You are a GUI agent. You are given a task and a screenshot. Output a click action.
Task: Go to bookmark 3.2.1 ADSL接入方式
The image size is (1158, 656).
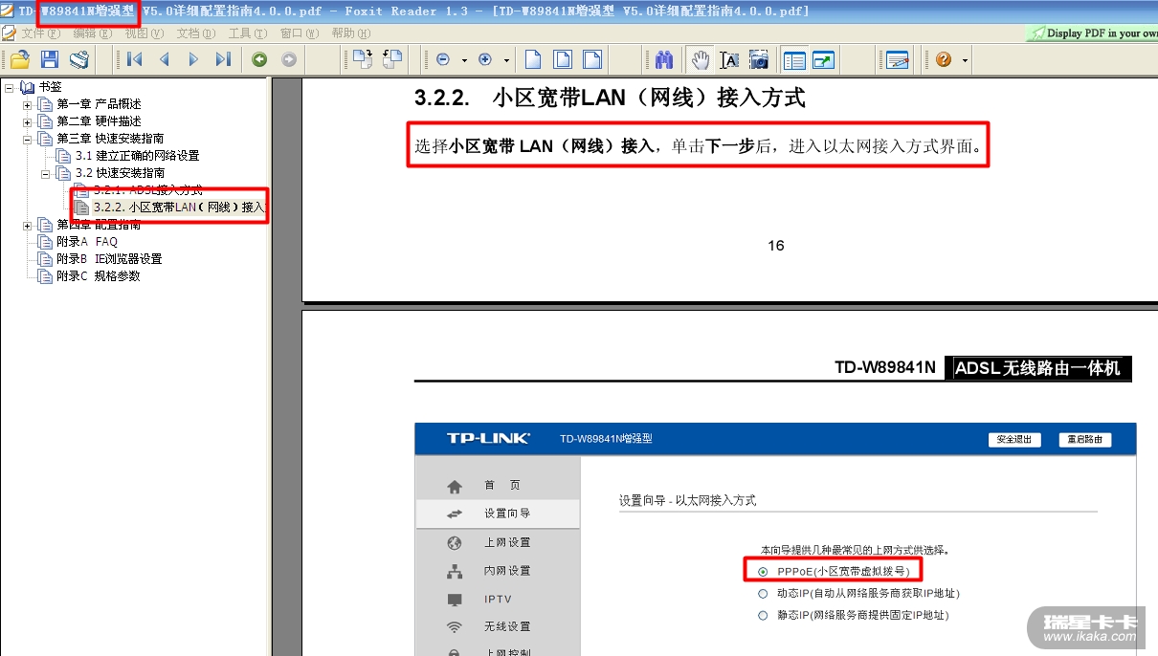(x=148, y=190)
